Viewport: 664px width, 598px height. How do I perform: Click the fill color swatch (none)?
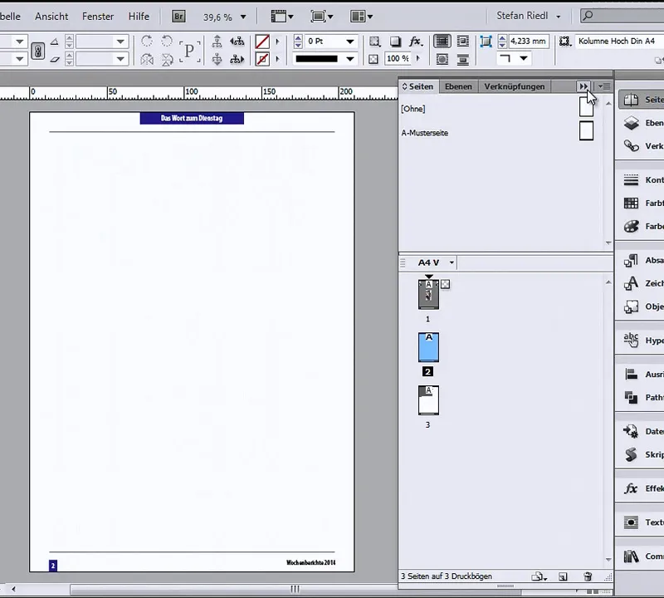pos(262,42)
